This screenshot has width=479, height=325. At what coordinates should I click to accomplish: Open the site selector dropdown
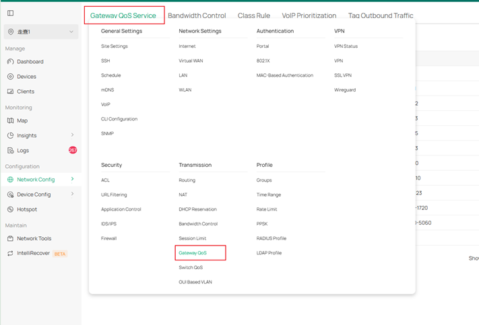tap(41, 32)
